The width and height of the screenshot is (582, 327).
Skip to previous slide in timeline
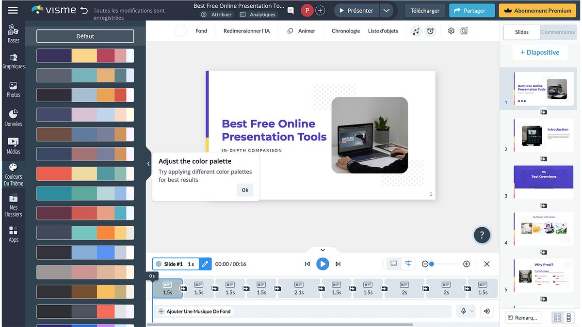(307, 264)
